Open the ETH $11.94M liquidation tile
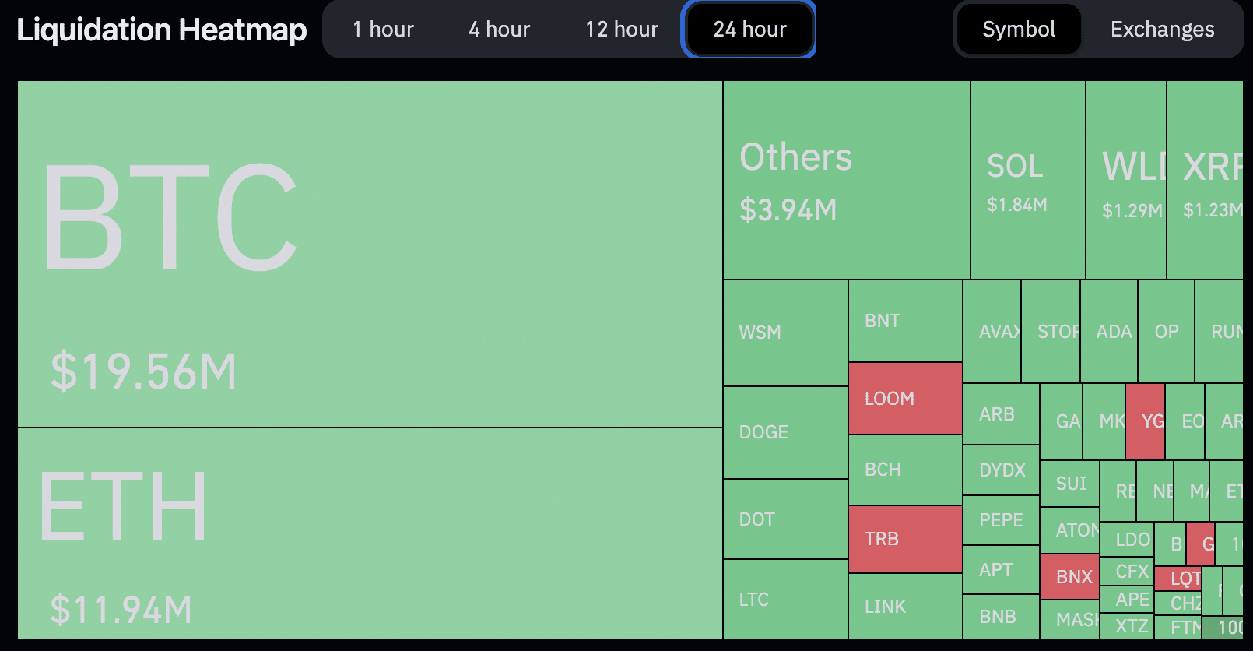The image size is (1253, 651). point(370,533)
